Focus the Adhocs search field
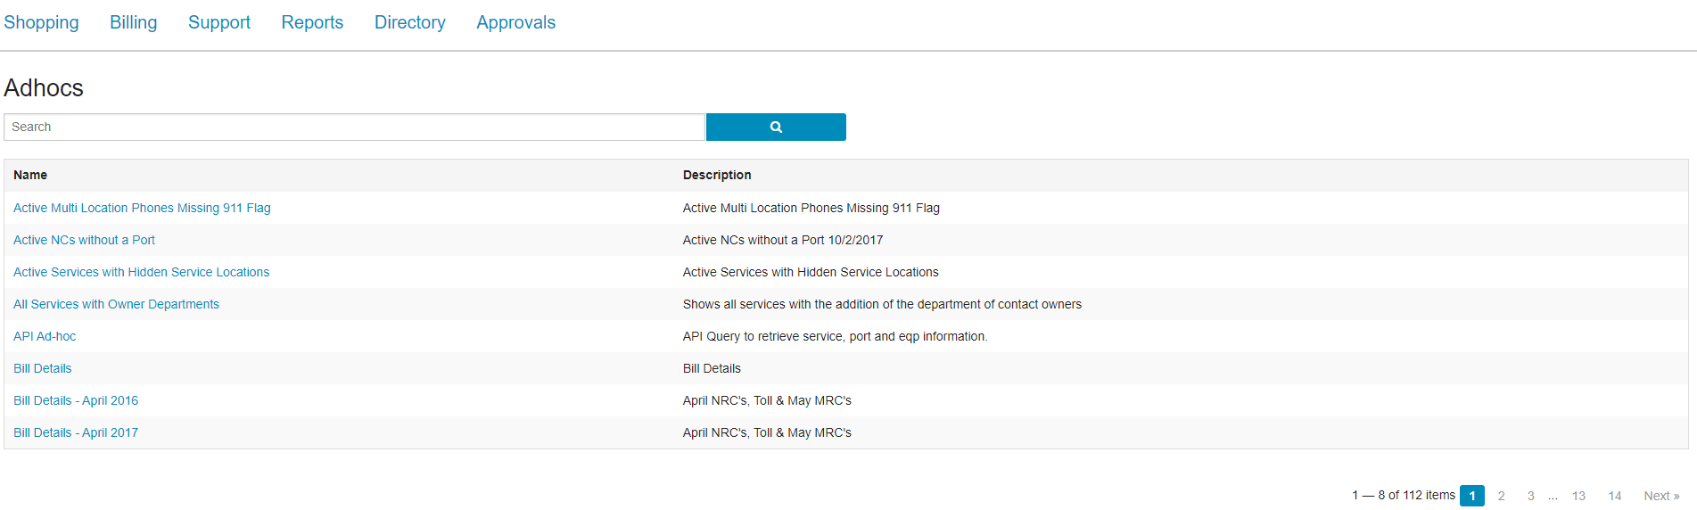 pos(354,127)
